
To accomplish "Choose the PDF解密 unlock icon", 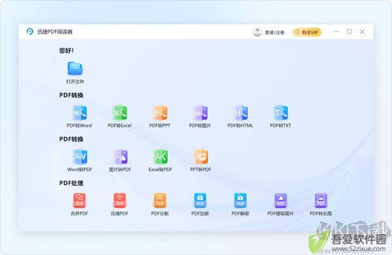I will click(x=240, y=200).
